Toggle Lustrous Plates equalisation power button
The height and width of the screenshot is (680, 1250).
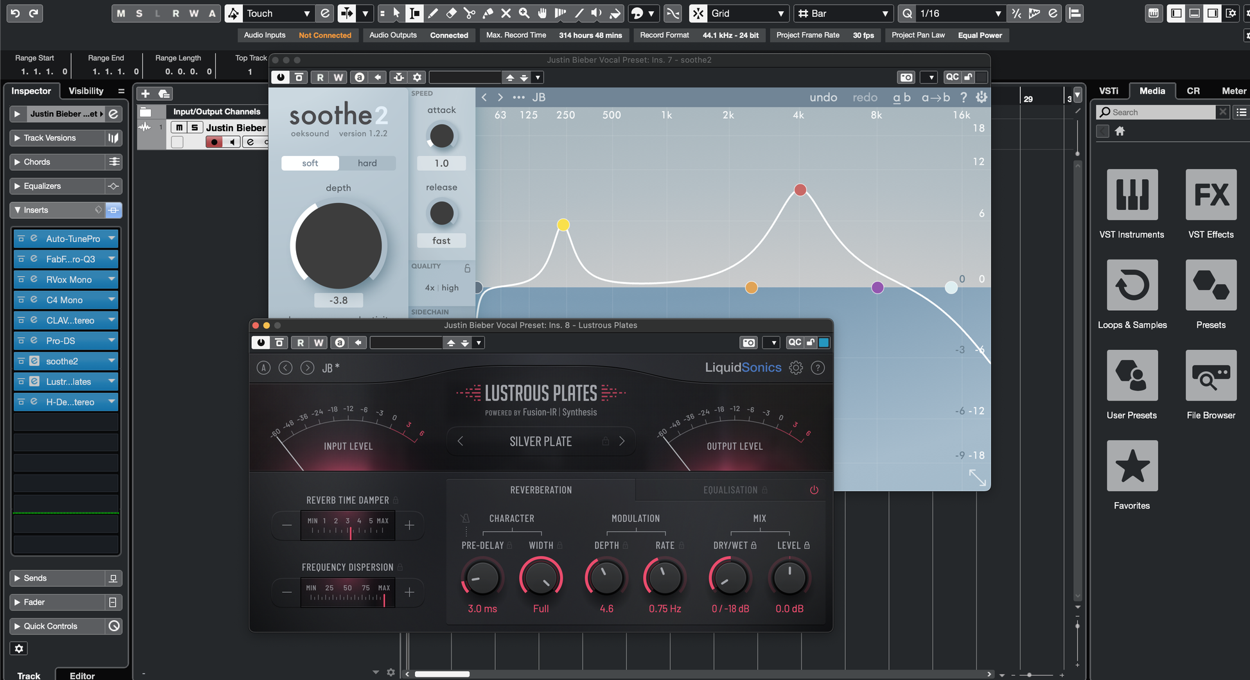pyautogui.click(x=814, y=490)
